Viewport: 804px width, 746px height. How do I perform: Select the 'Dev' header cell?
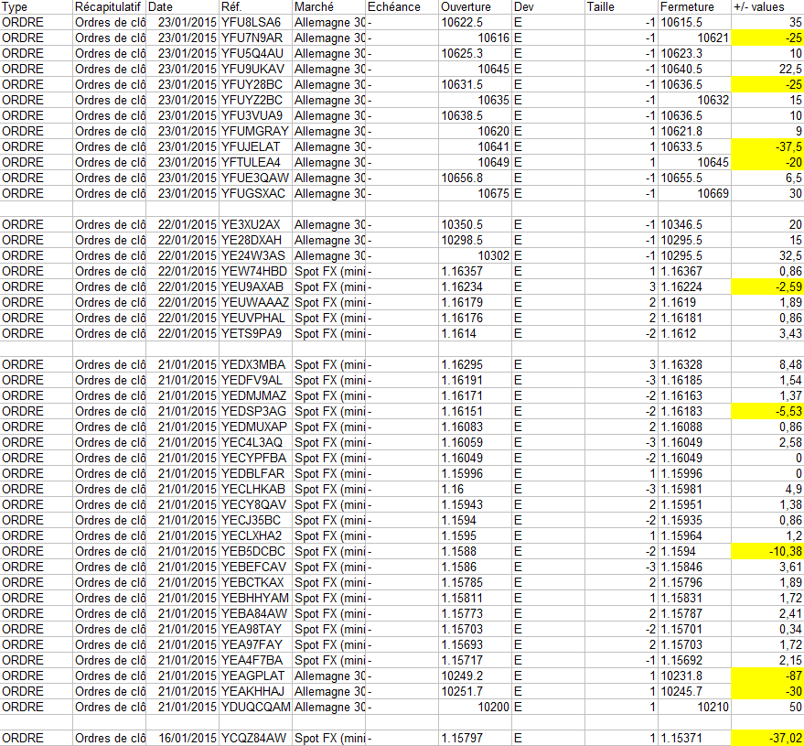549,7
